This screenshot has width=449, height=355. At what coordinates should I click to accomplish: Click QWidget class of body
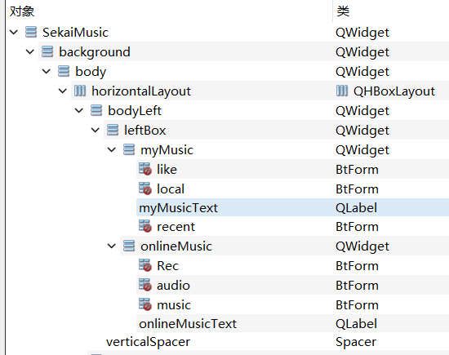click(x=362, y=72)
